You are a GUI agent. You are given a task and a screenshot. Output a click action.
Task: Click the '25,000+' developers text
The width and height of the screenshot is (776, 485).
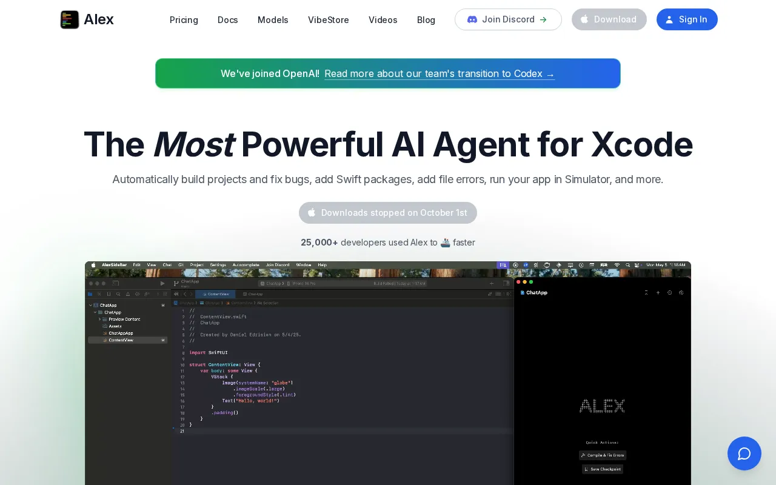click(x=319, y=242)
